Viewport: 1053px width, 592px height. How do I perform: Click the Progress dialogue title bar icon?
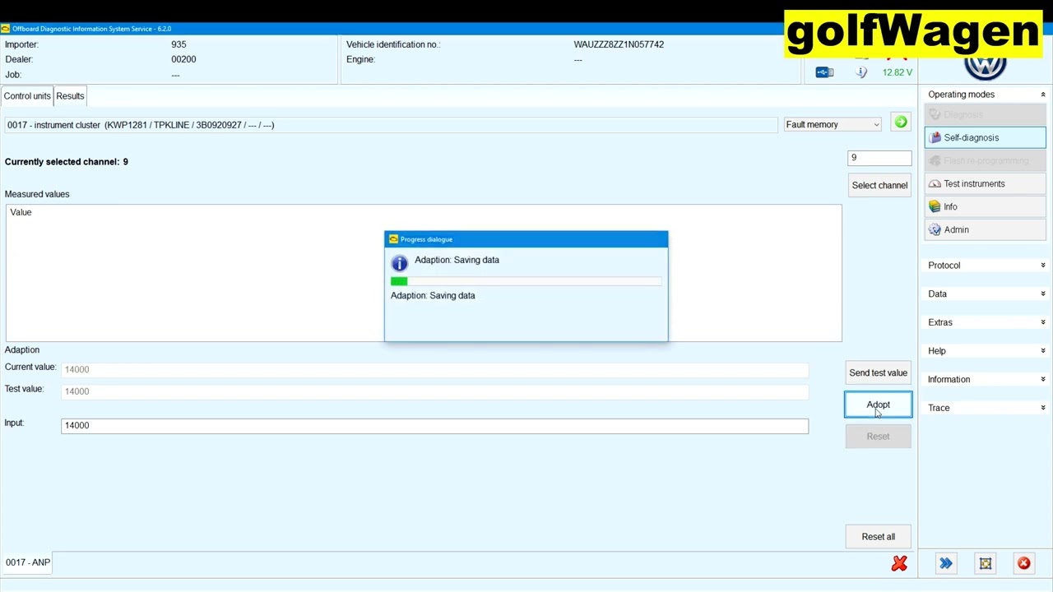click(393, 239)
